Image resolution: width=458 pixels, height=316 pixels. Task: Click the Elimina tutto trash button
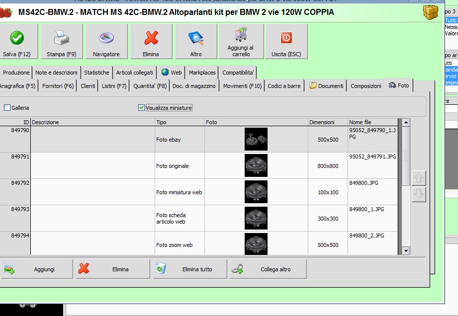(x=190, y=269)
